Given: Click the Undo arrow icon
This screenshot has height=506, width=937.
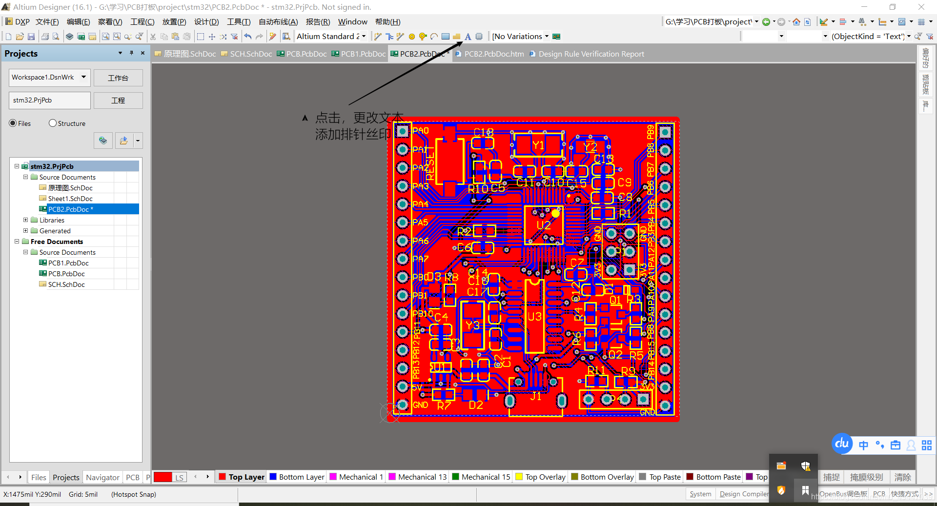Looking at the screenshot, I should (248, 37).
